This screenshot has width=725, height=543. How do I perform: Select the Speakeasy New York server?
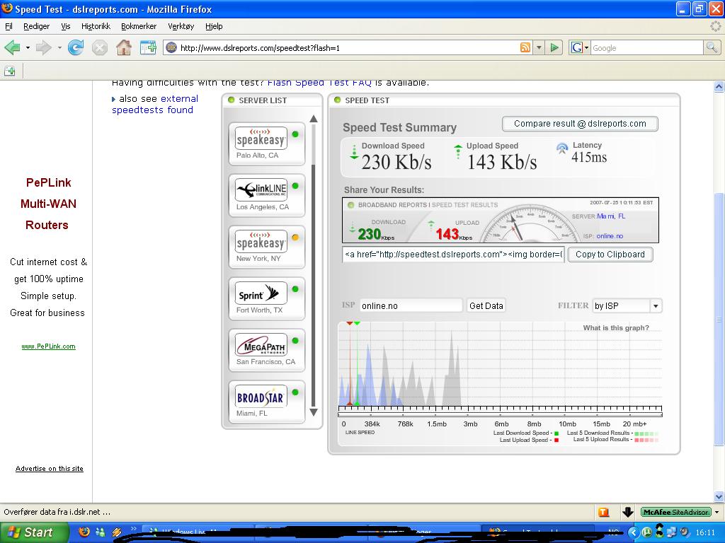pyautogui.click(x=267, y=247)
